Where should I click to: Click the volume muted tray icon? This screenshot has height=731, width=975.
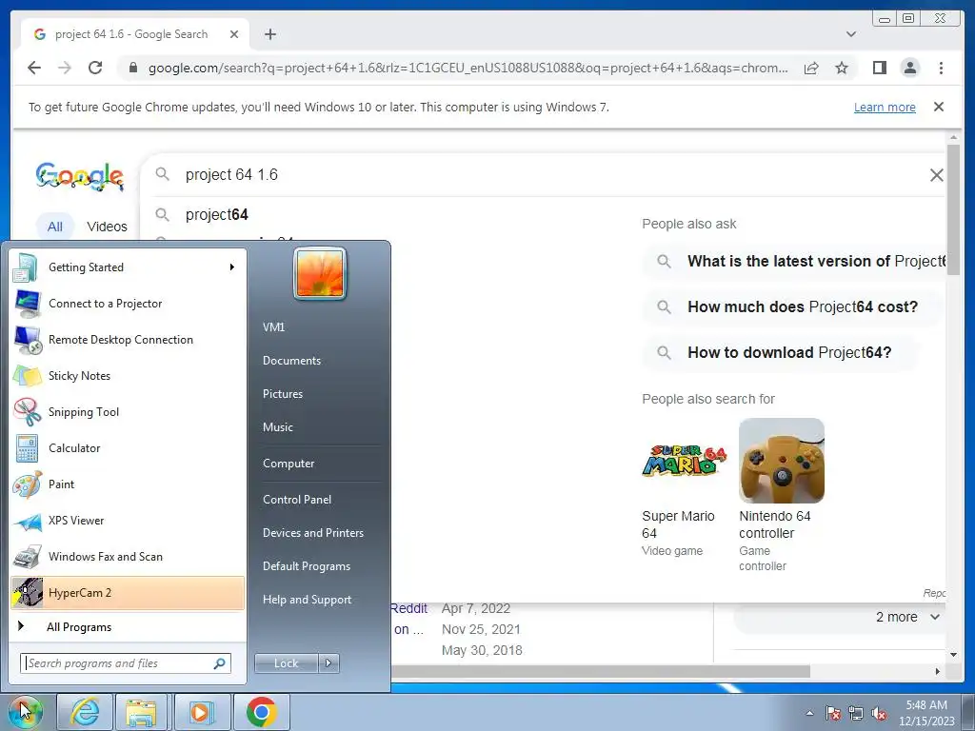[x=879, y=714]
